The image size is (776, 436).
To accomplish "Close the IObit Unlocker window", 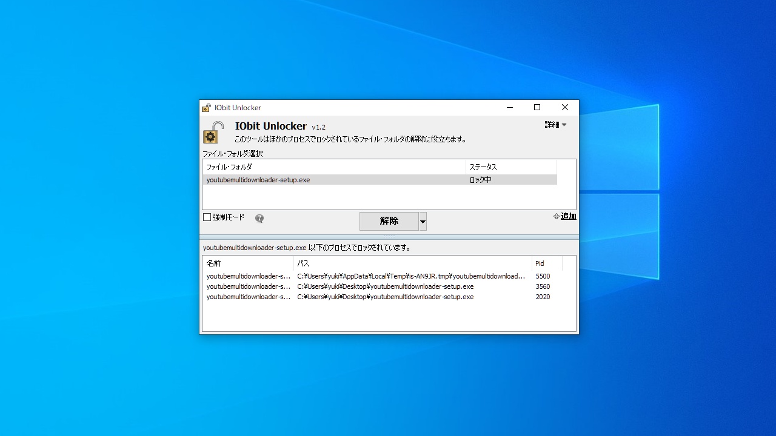I will (564, 107).
